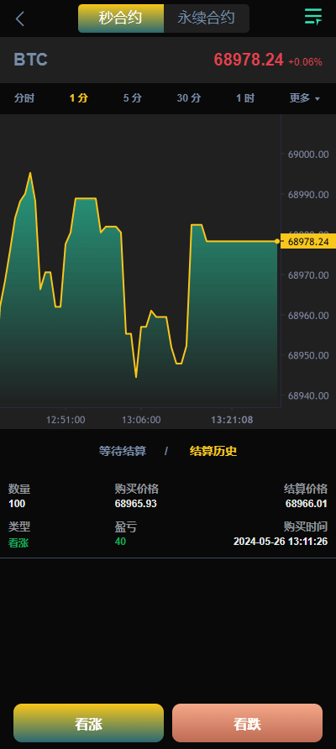The image size is (336, 749).
Task: Click the green 看涨 order type text
Action: coord(18,542)
